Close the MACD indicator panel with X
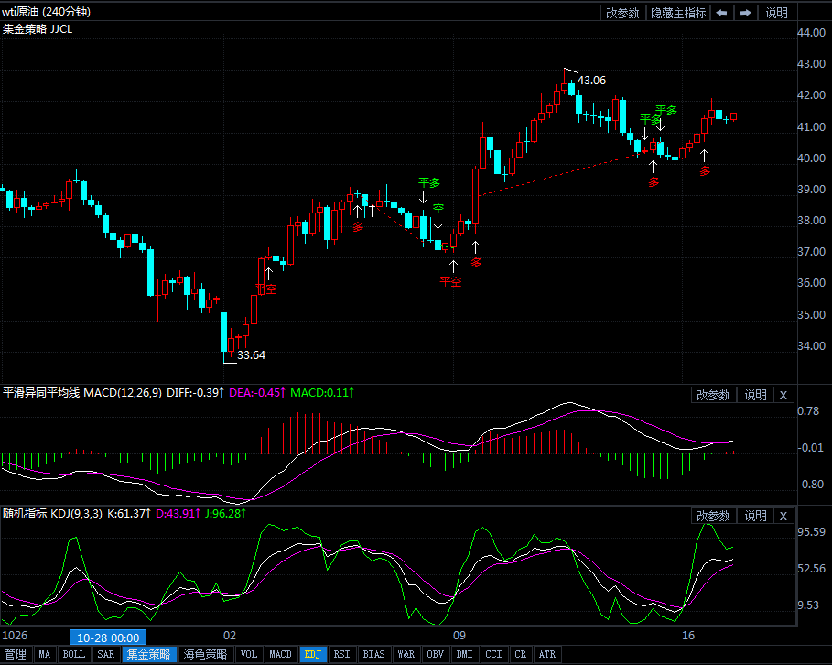The image size is (832, 665). [x=783, y=395]
